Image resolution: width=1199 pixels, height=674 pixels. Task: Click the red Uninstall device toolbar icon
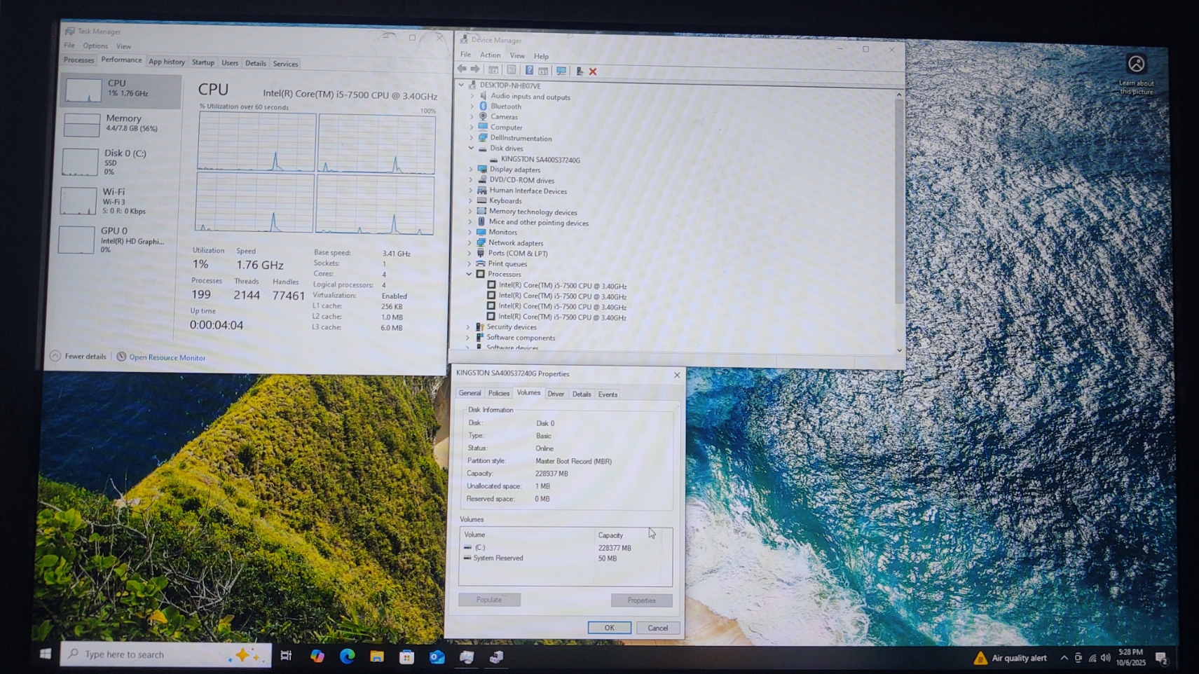593,71
